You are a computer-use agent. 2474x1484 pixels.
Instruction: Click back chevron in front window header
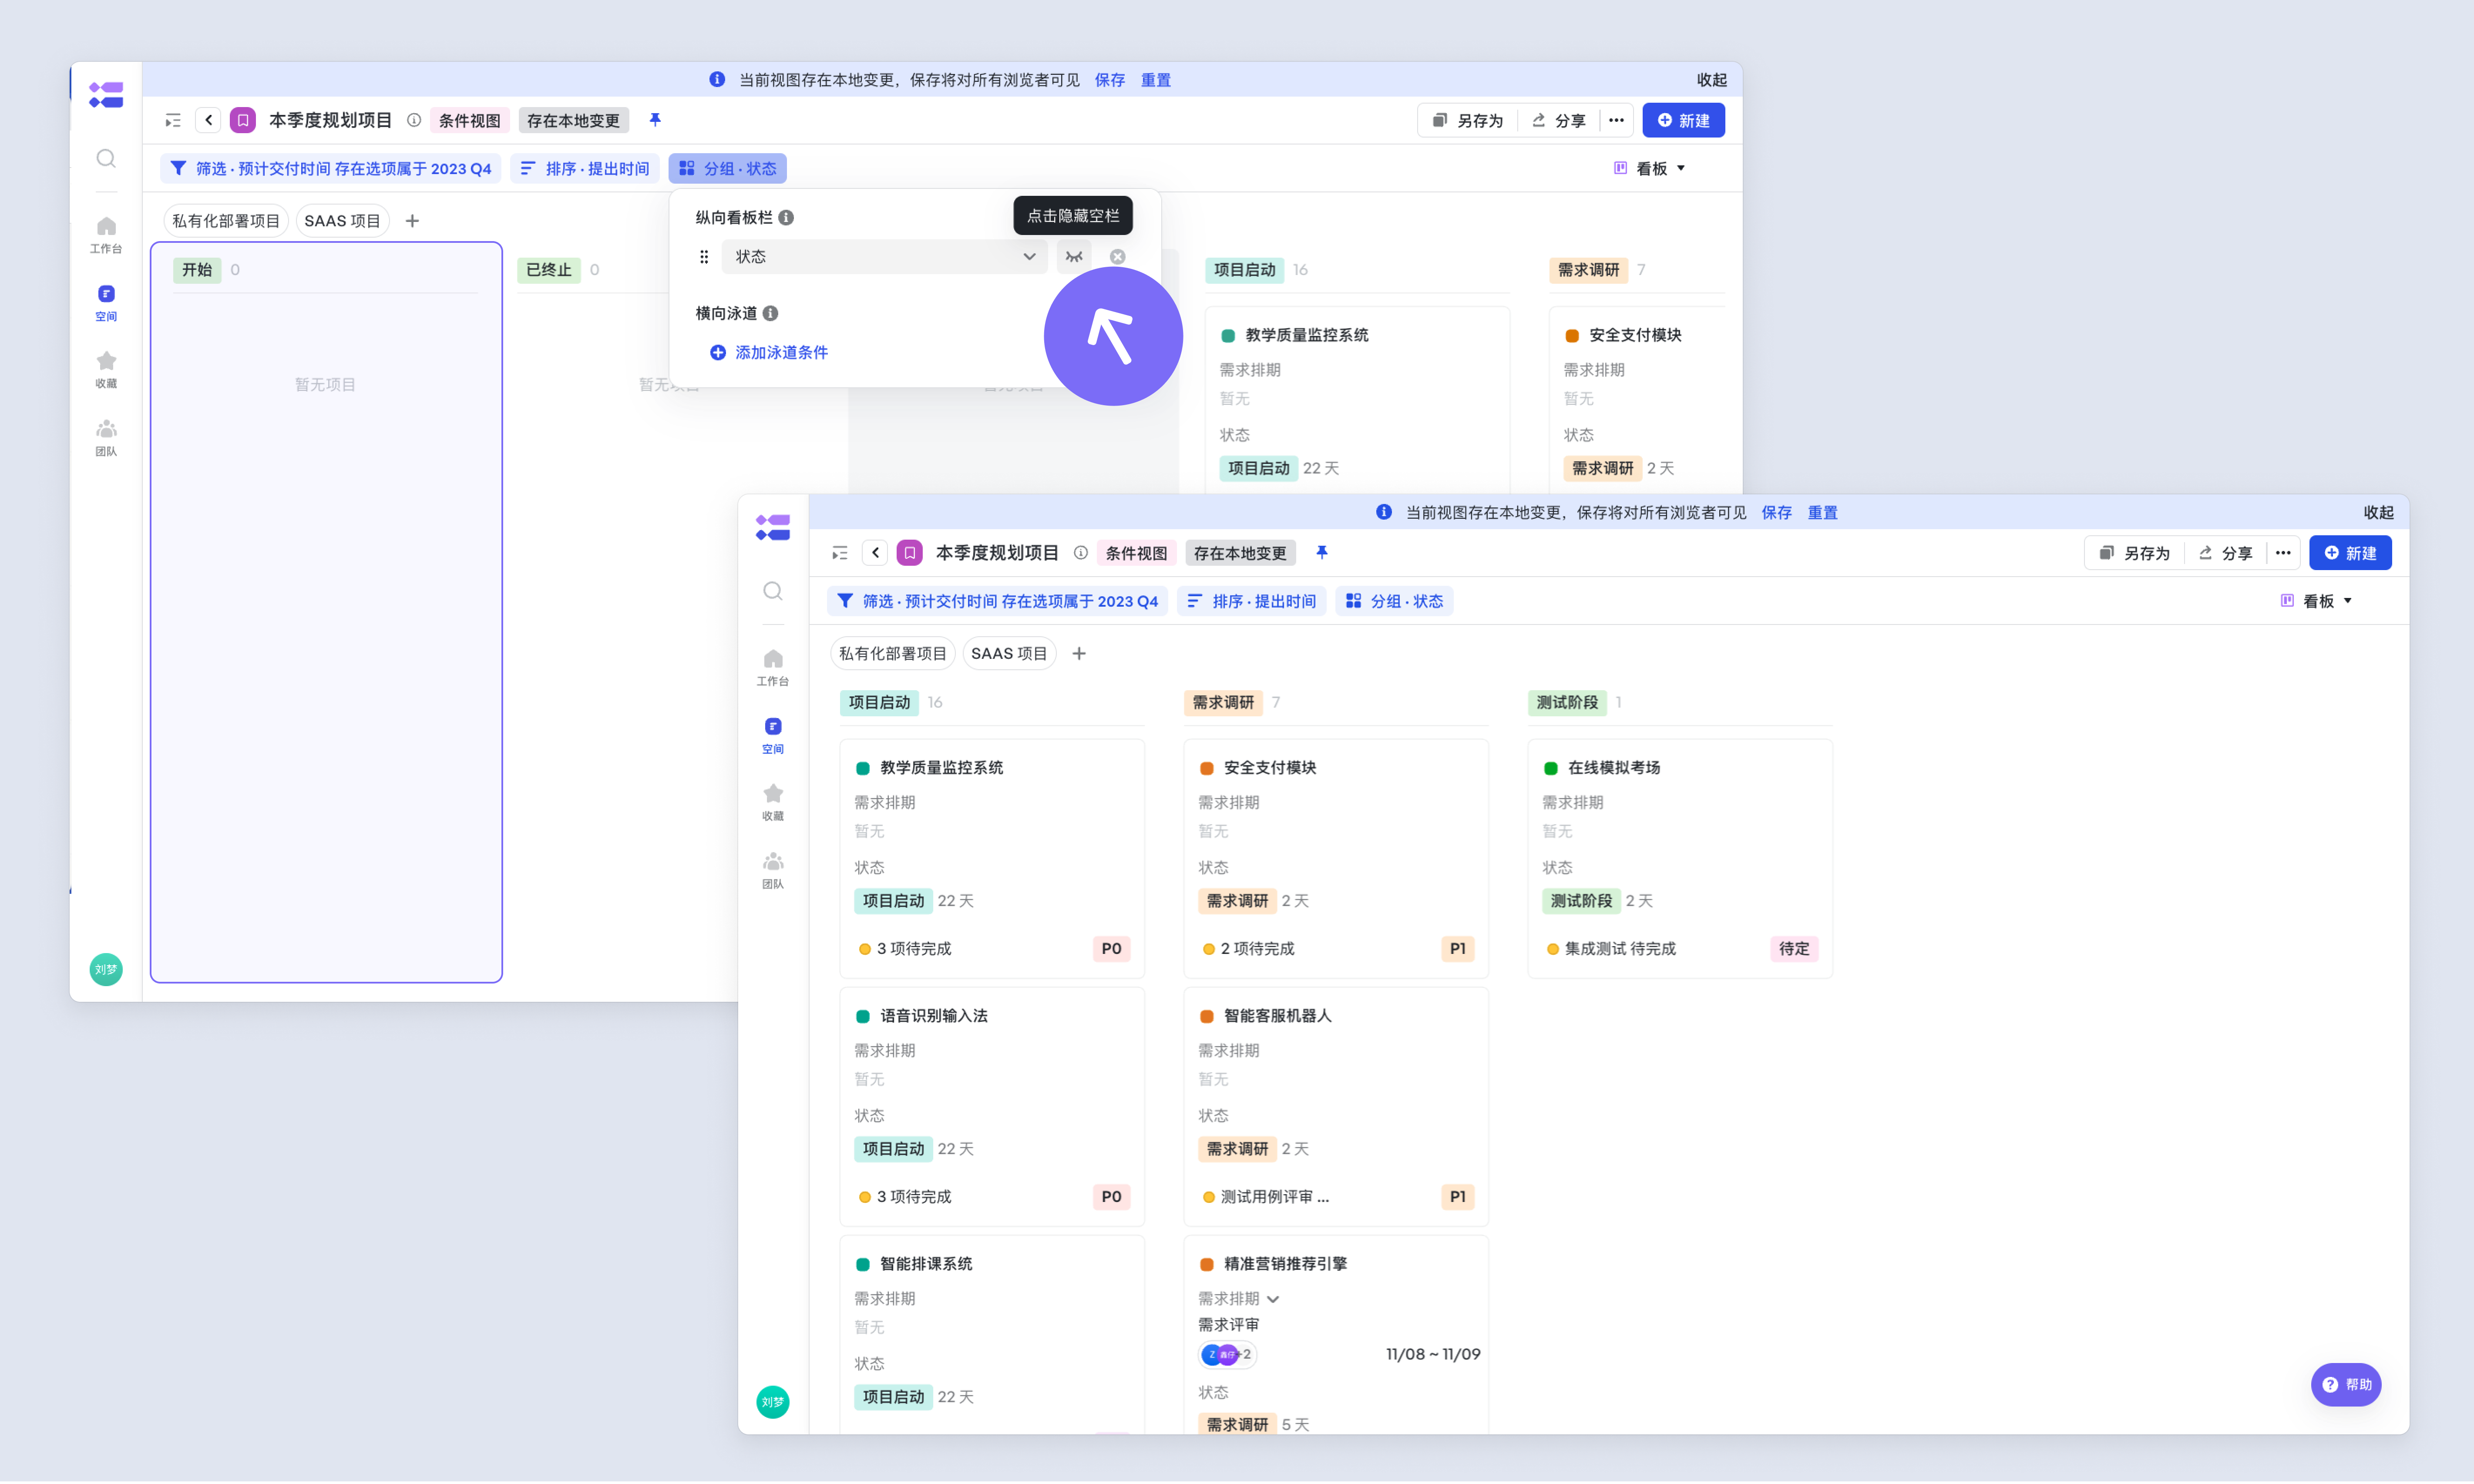pyautogui.click(x=875, y=553)
